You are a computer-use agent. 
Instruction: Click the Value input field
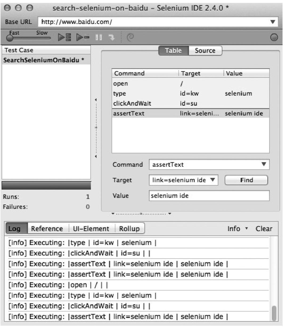click(209, 195)
